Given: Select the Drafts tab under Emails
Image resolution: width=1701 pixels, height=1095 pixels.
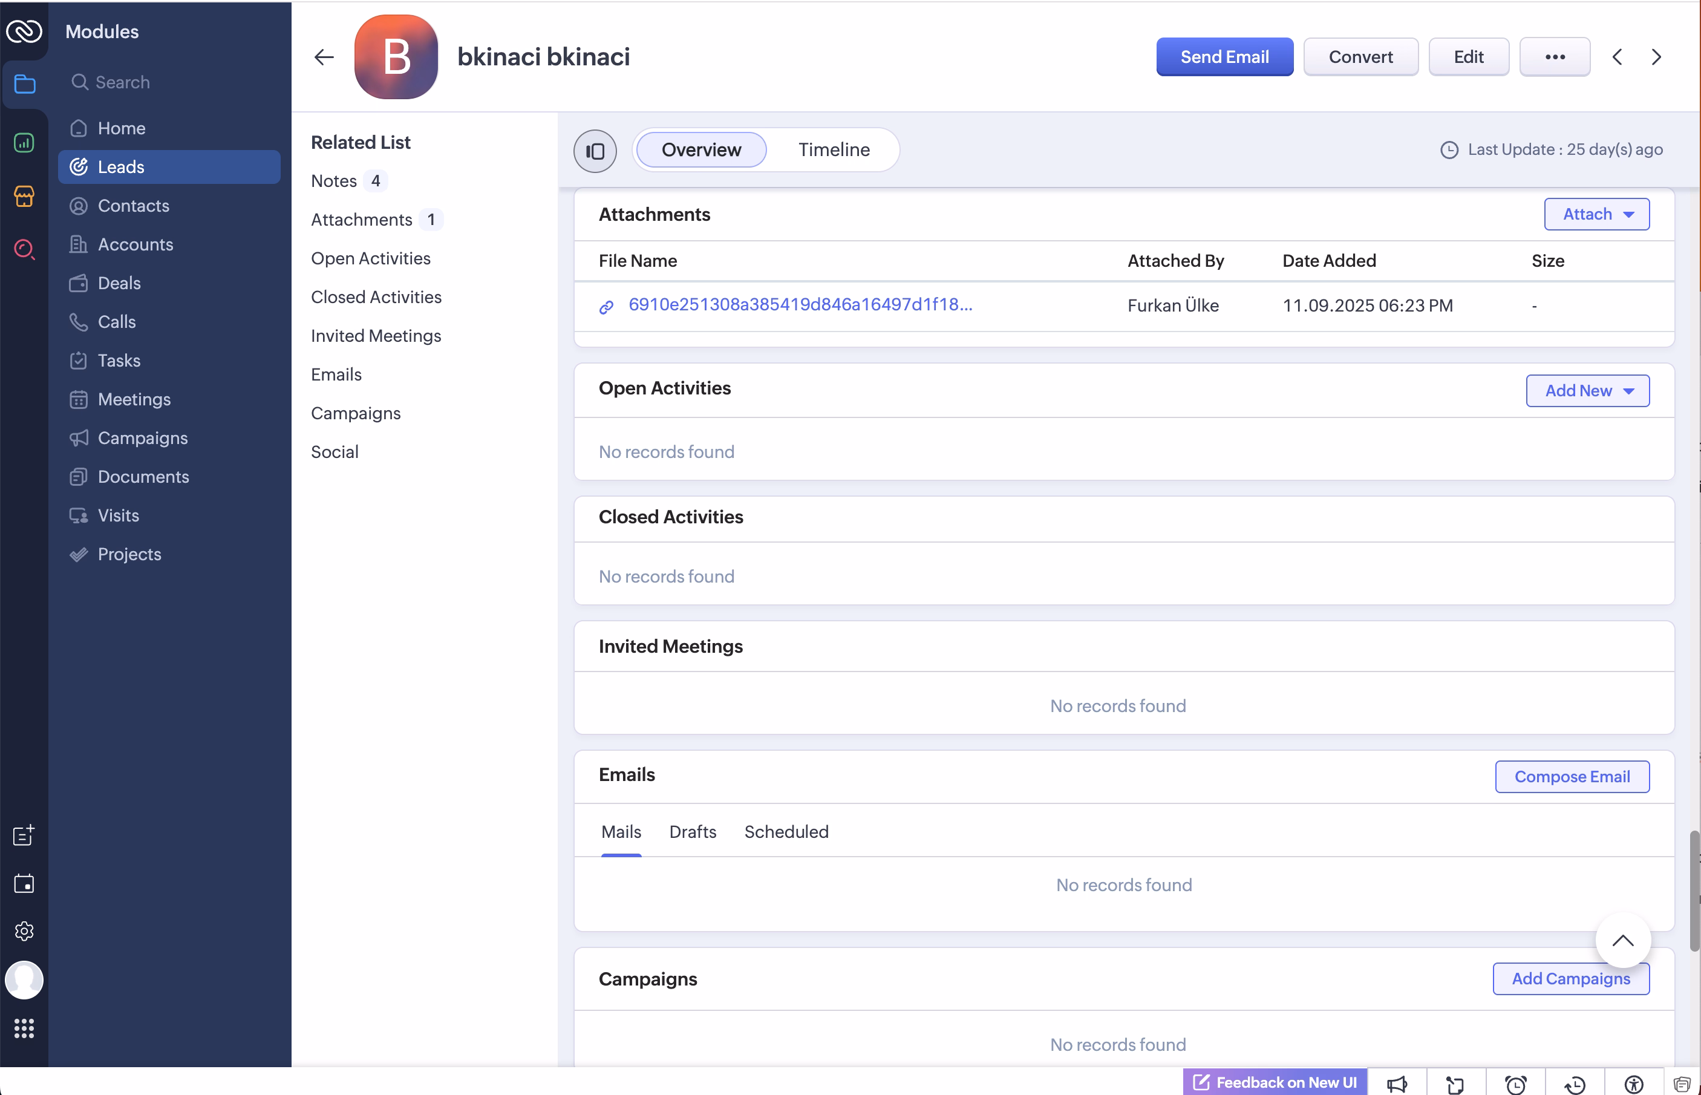Looking at the screenshot, I should pos(693,832).
